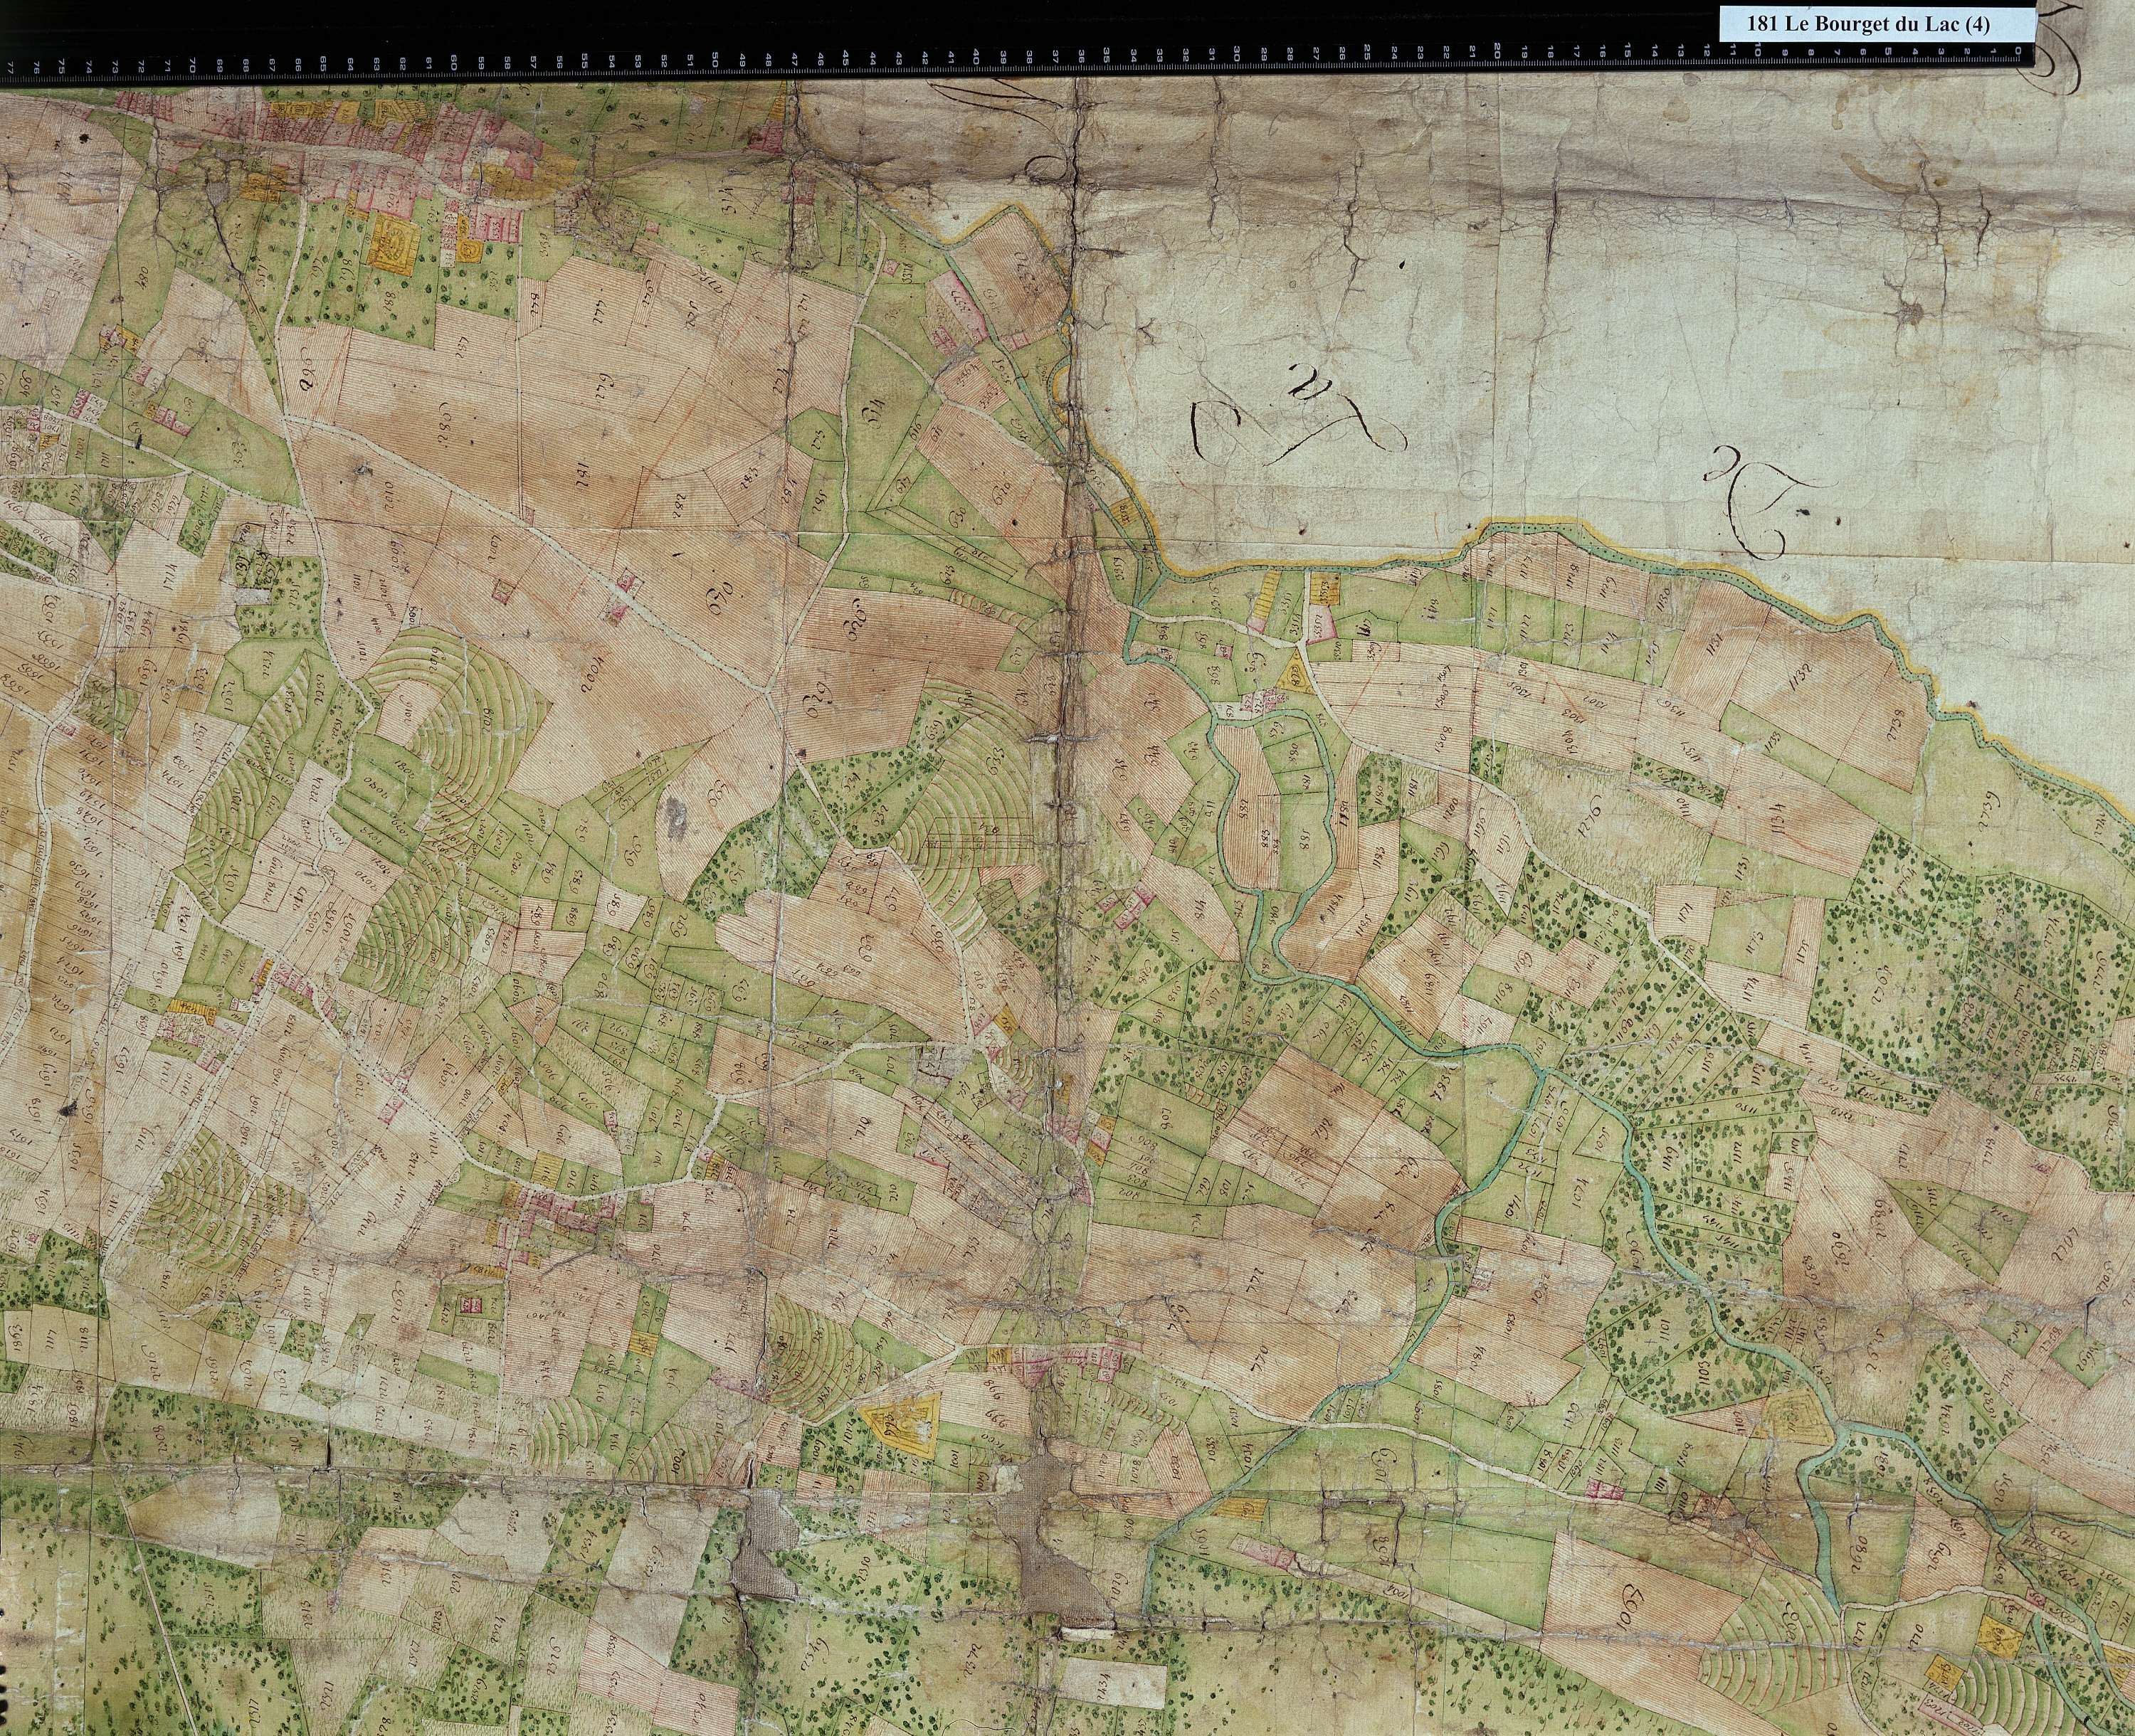Click the ruler mark numbered 15
Viewport: 2135px width, 1736px height.
click(x=1627, y=49)
